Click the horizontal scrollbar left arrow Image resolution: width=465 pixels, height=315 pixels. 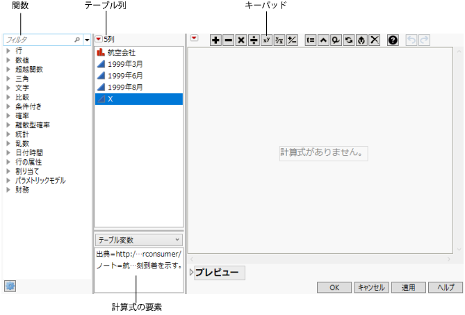(192, 259)
